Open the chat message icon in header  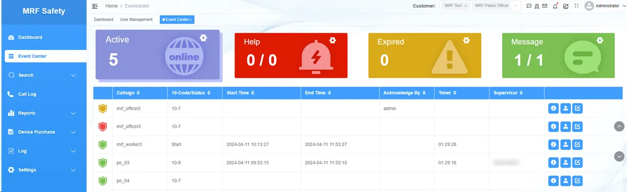tap(529, 6)
